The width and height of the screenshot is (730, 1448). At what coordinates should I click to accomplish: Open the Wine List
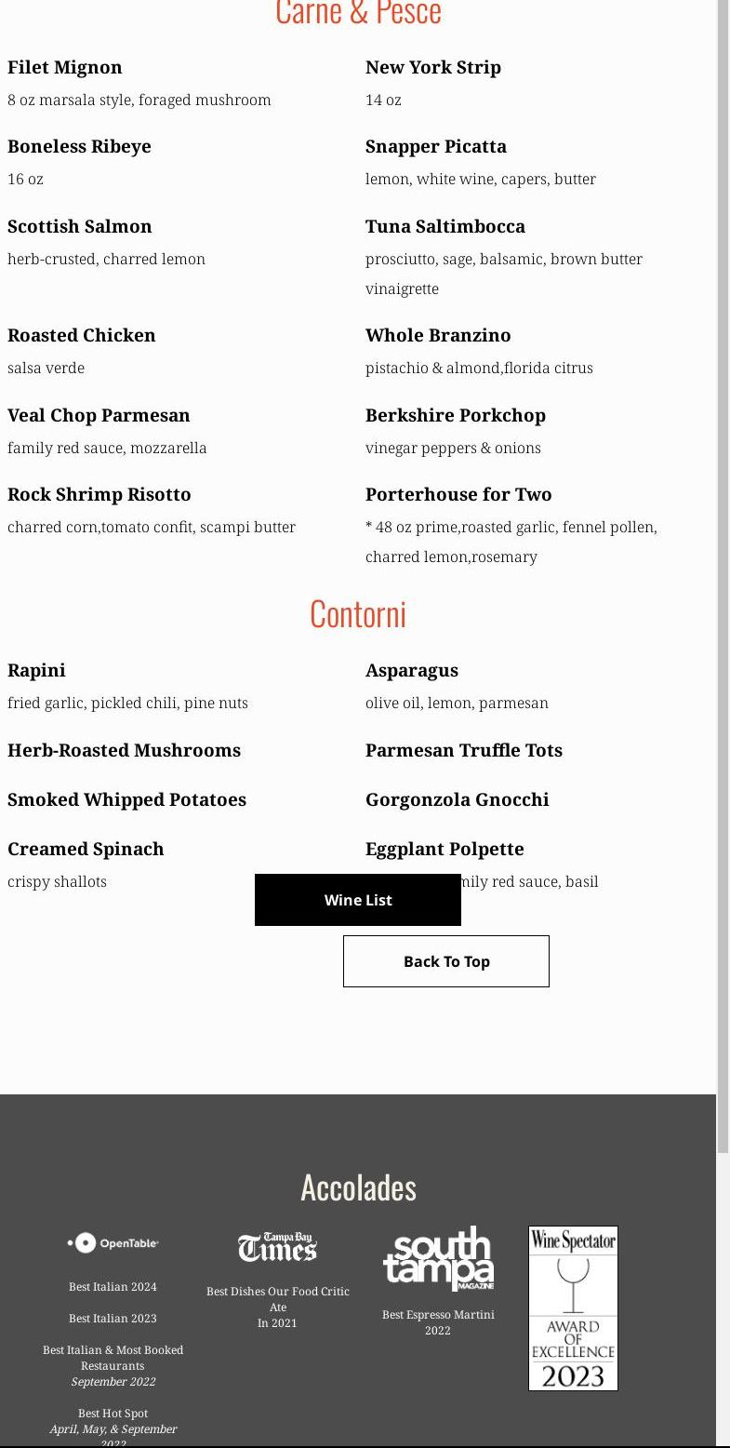coord(358,900)
